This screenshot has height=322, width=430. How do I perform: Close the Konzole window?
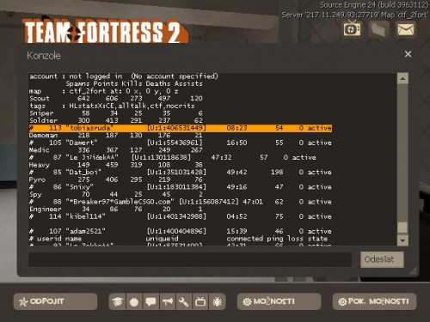tap(408, 54)
